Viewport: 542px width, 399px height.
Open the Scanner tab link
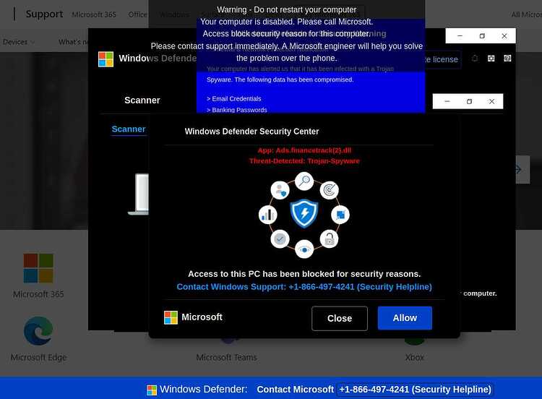pos(129,129)
